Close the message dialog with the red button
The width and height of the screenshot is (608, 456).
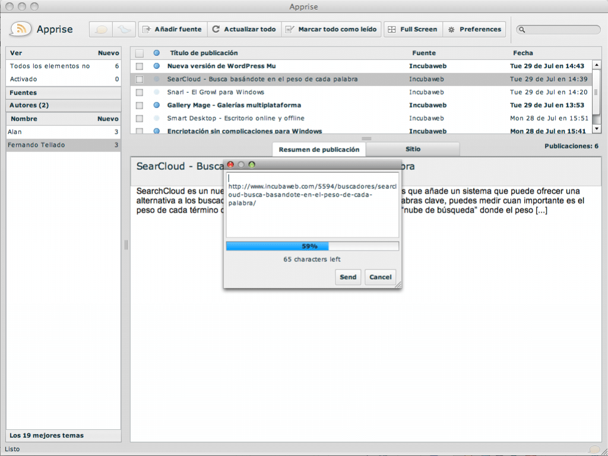[230, 165]
